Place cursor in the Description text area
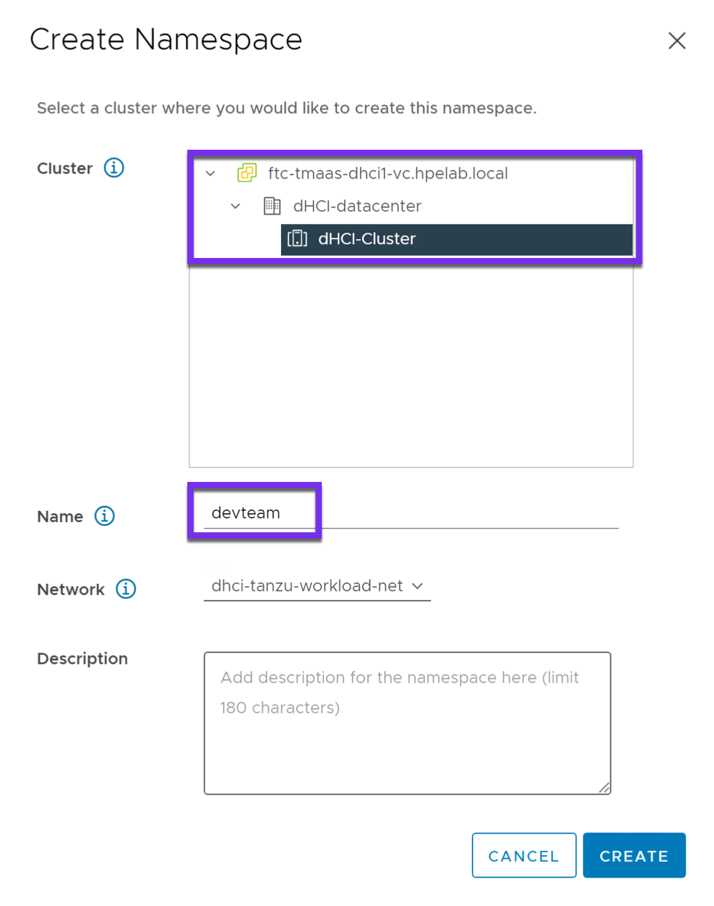This screenshot has width=714, height=906. click(407, 720)
